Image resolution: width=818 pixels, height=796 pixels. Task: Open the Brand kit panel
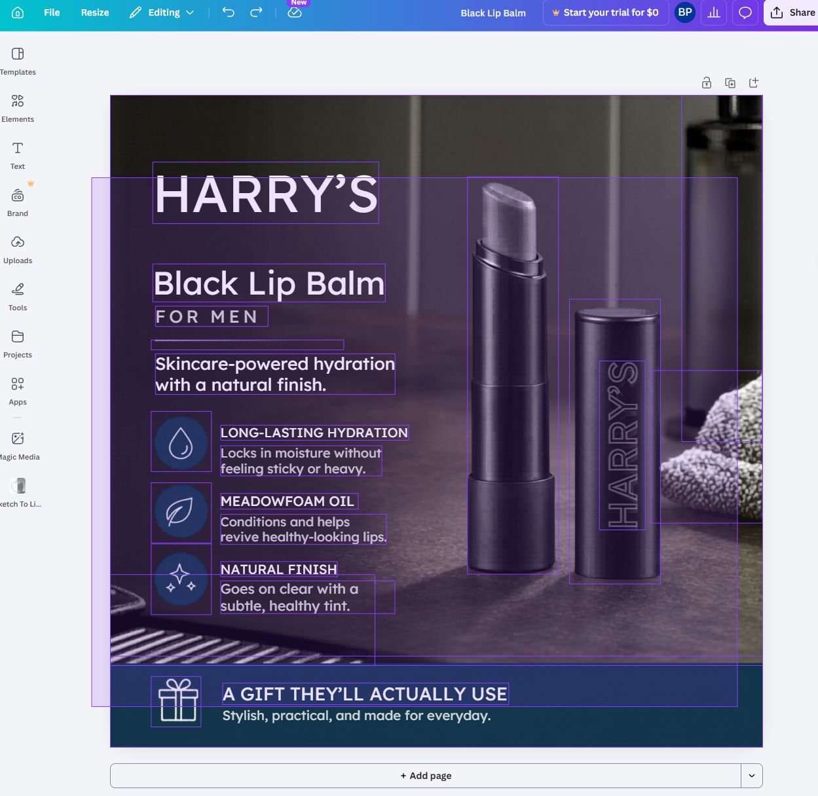pyautogui.click(x=17, y=202)
